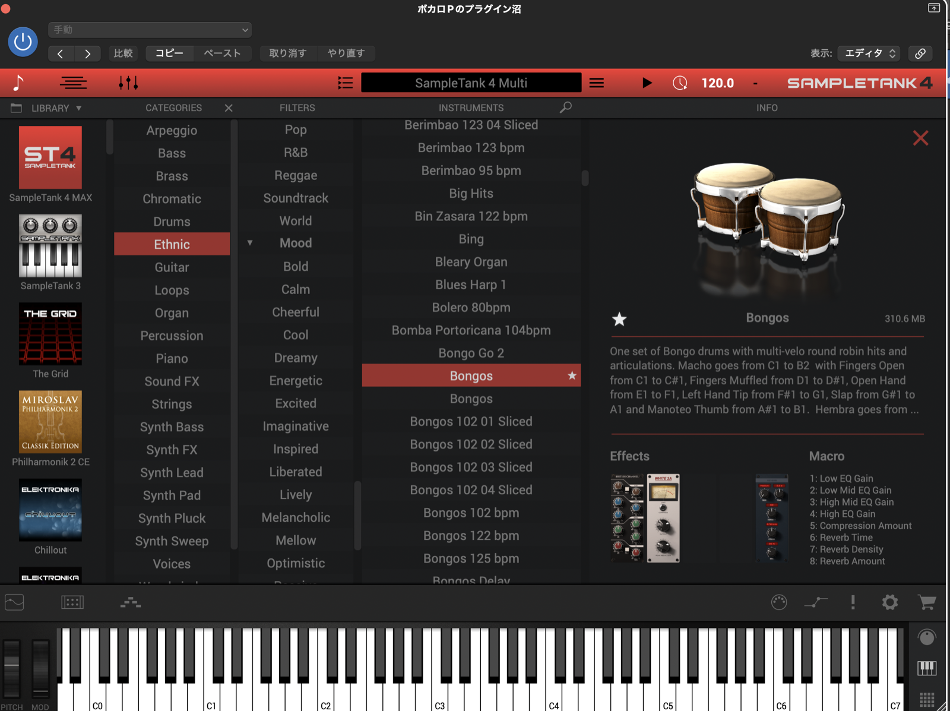Collapse the Mood filter group triangle
The height and width of the screenshot is (711, 950).
pos(250,243)
